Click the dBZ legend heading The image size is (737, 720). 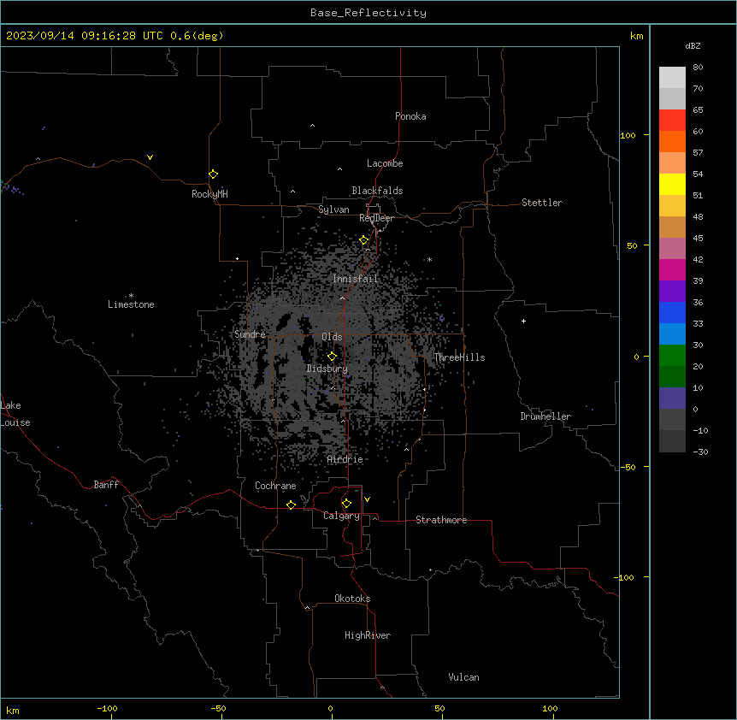pyautogui.click(x=693, y=45)
